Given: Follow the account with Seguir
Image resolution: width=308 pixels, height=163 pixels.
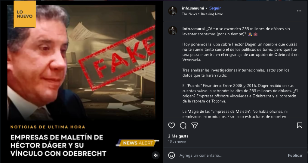Looking at the screenshot, I should [x=215, y=8].
